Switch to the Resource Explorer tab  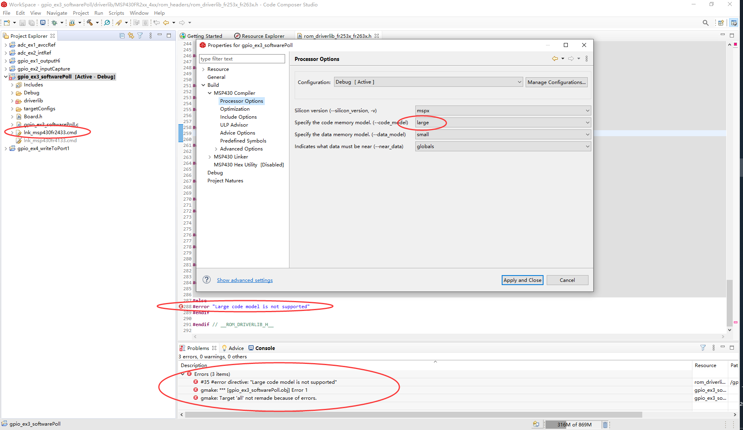(259, 36)
